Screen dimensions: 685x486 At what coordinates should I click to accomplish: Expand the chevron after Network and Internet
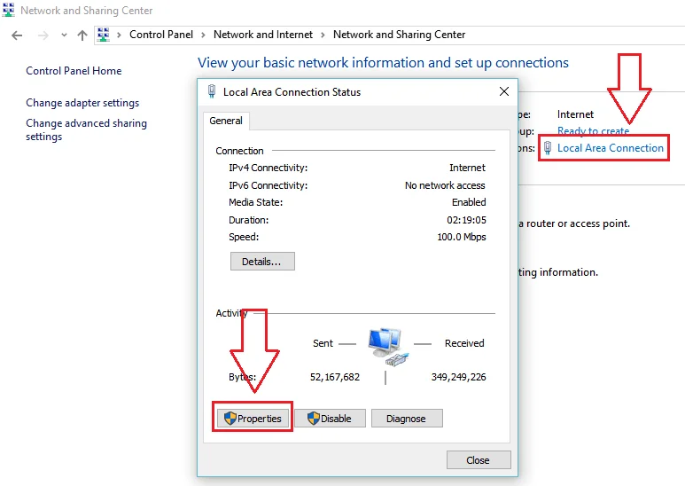[x=323, y=35]
